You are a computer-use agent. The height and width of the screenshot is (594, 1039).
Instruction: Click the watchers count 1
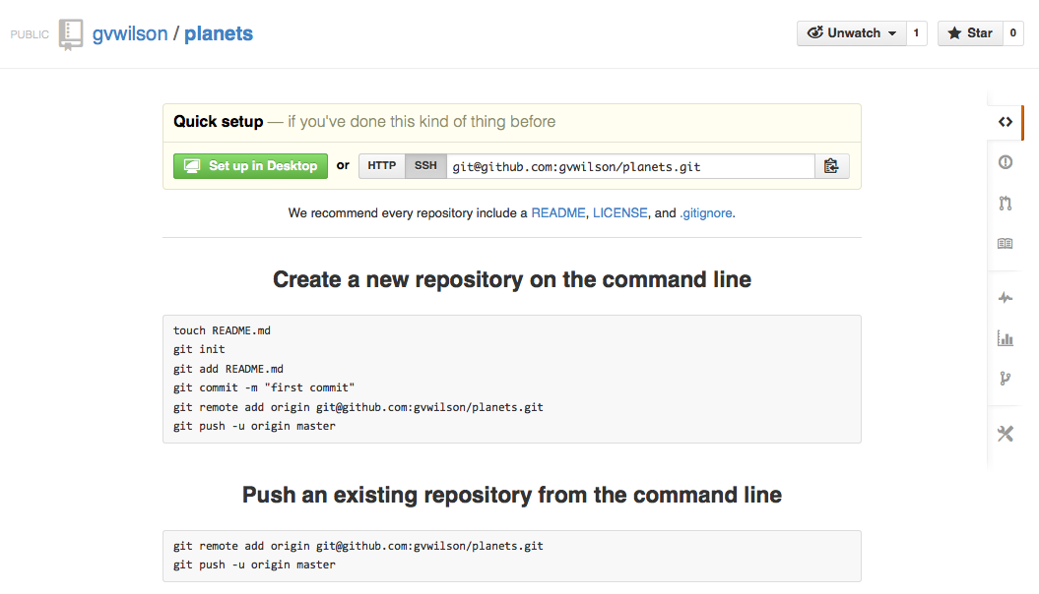pos(917,33)
